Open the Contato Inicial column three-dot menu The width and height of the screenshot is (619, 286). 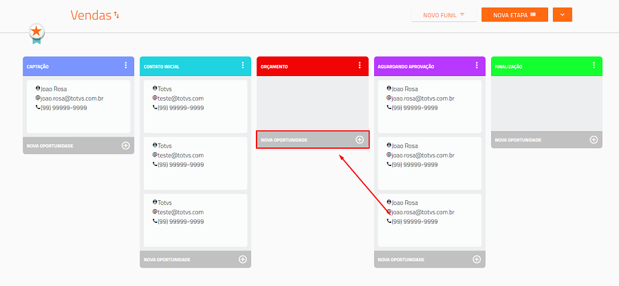[243, 65]
